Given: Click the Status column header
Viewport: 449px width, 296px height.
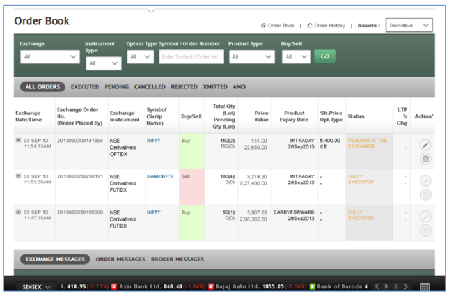Looking at the screenshot, I should (x=356, y=116).
